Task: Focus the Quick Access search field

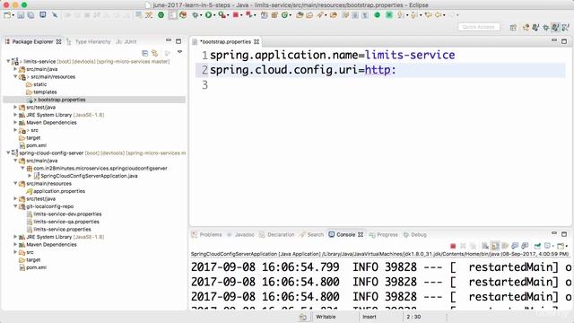Action: [x=478, y=27]
